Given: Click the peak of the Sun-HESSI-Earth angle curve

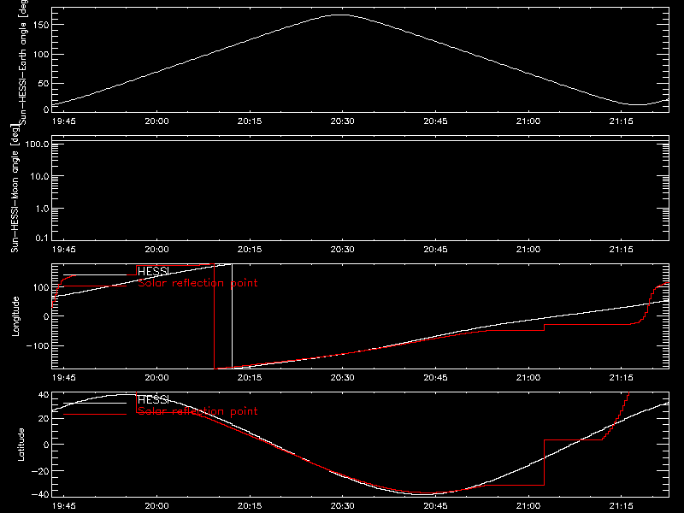Looking at the screenshot, I should tap(340, 15).
